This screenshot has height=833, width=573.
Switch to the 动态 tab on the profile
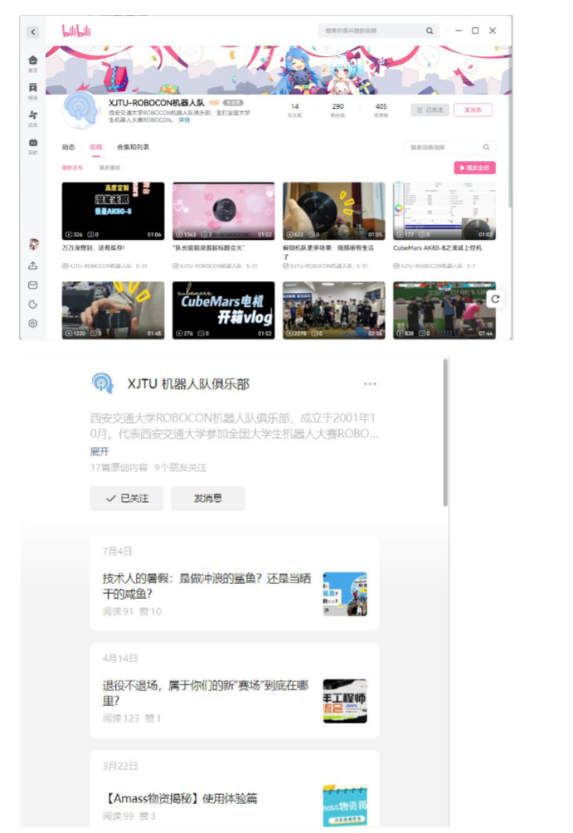pyautogui.click(x=68, y=147)
